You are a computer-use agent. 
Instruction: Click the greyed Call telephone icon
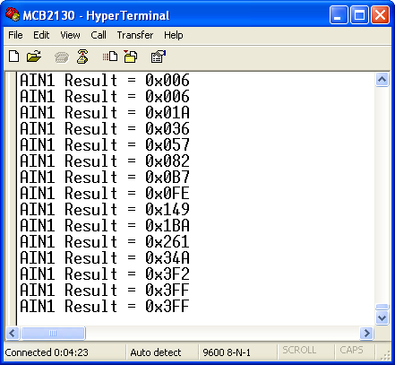click(x=62, y=56)
